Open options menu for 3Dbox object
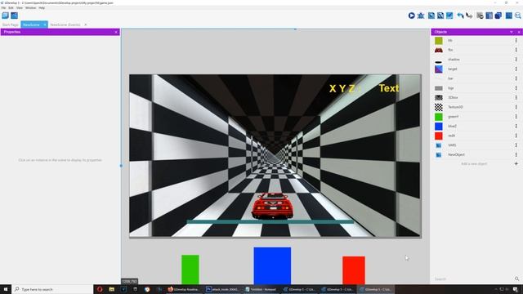Image resolution: width=523 pixels, height=294 pixels. click(x=516, y=98)
